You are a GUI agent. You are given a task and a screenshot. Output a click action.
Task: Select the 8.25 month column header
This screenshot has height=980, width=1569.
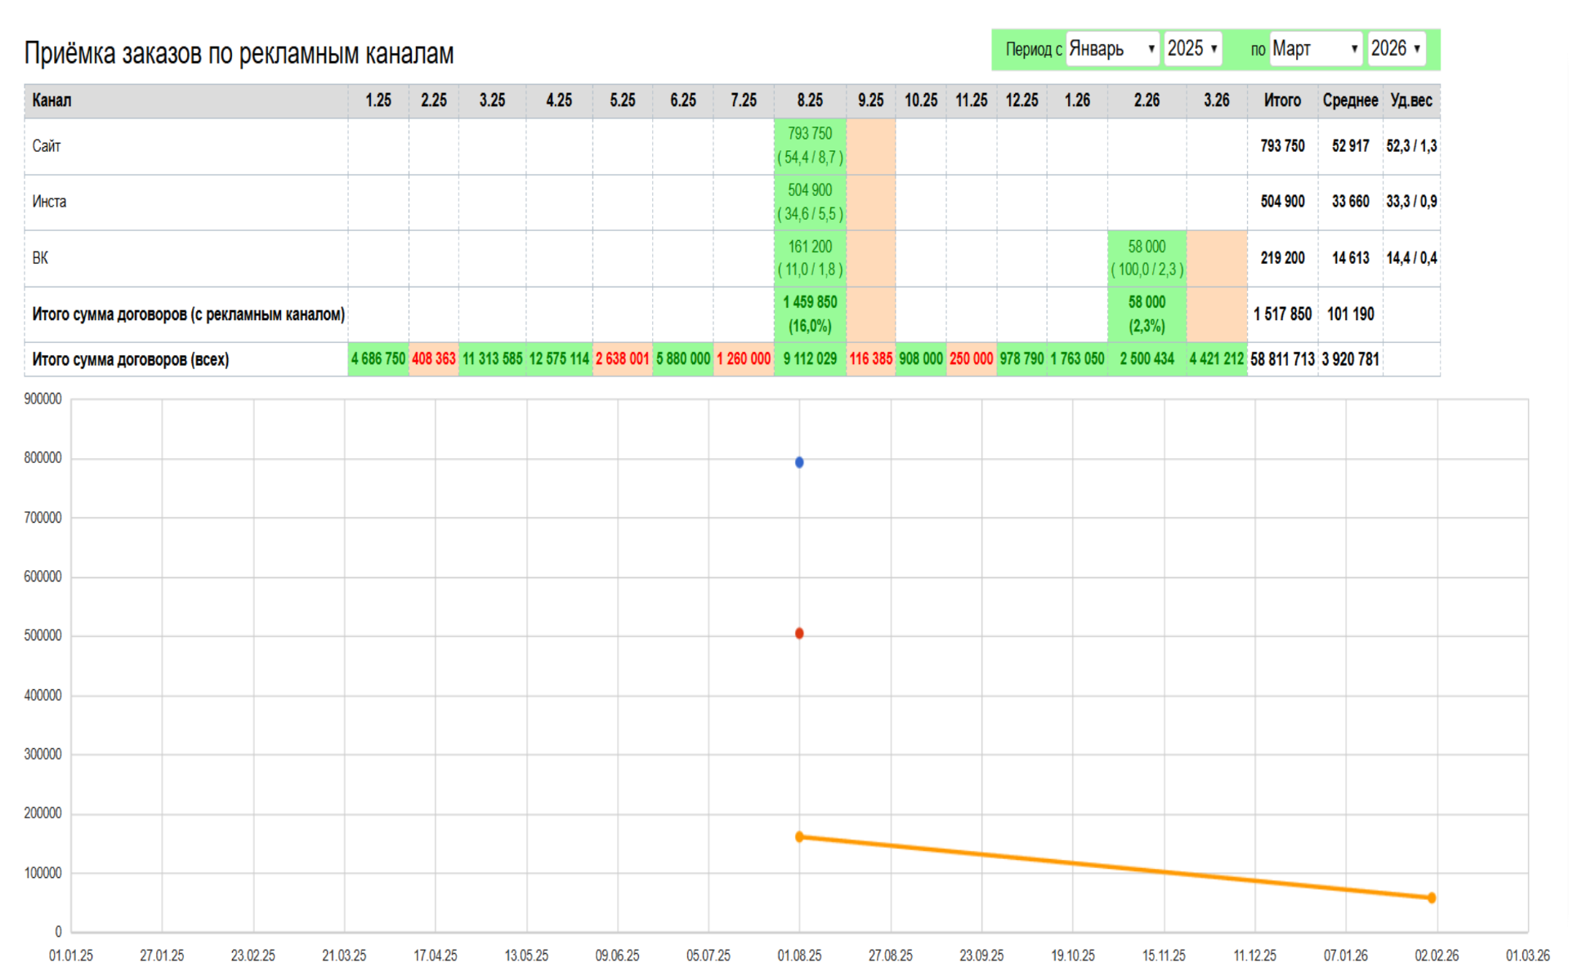(810, 100)
